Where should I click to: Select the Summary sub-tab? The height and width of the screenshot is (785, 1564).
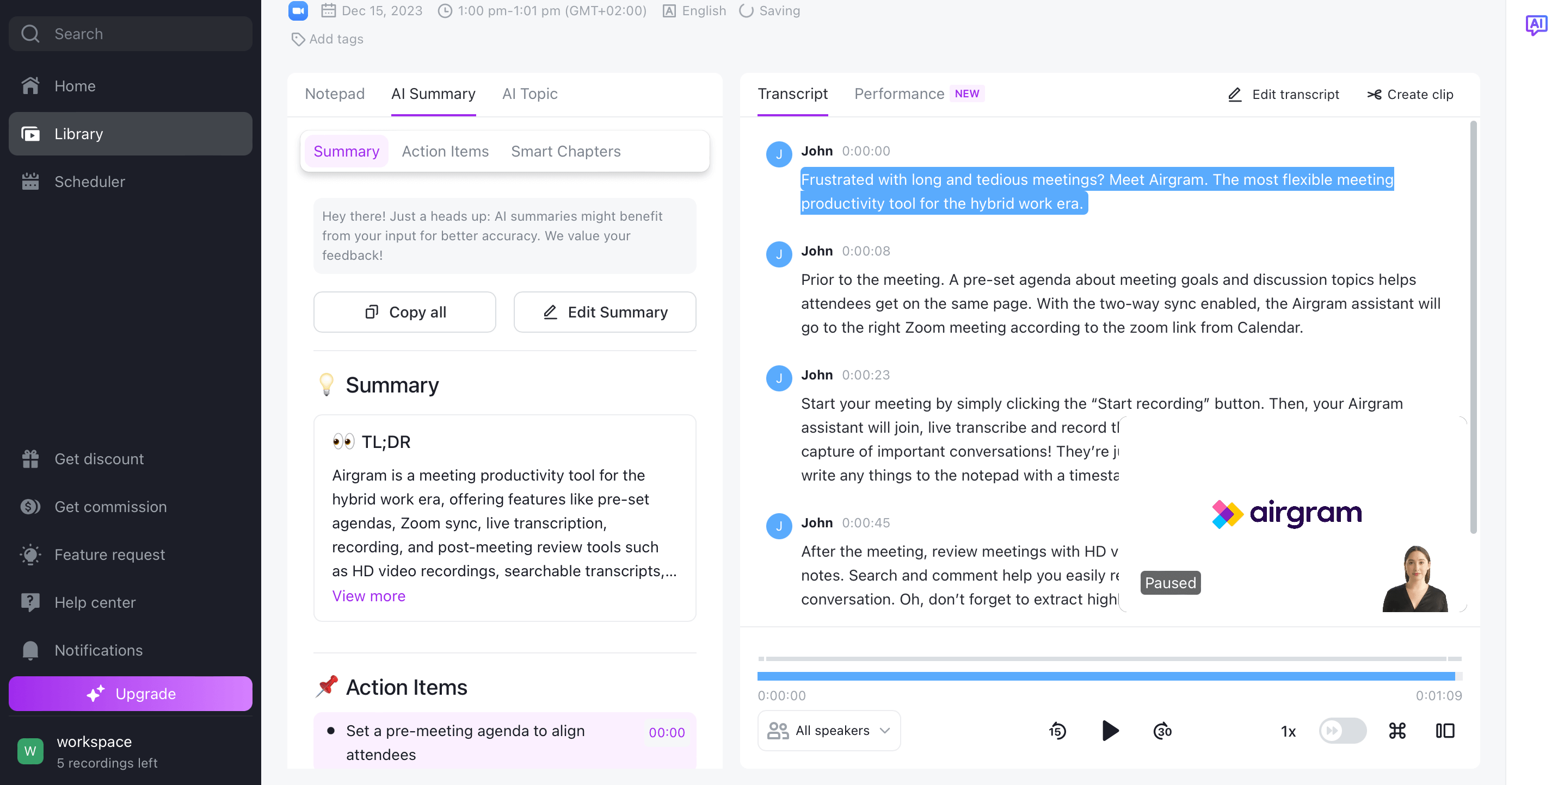click(346, 151)
